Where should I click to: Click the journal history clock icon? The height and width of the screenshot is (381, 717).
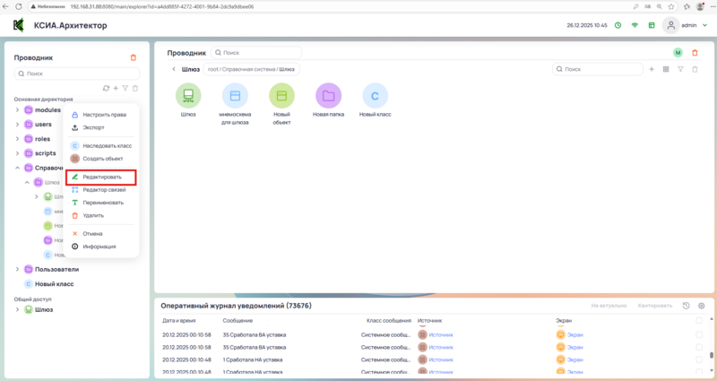point(686,306)
